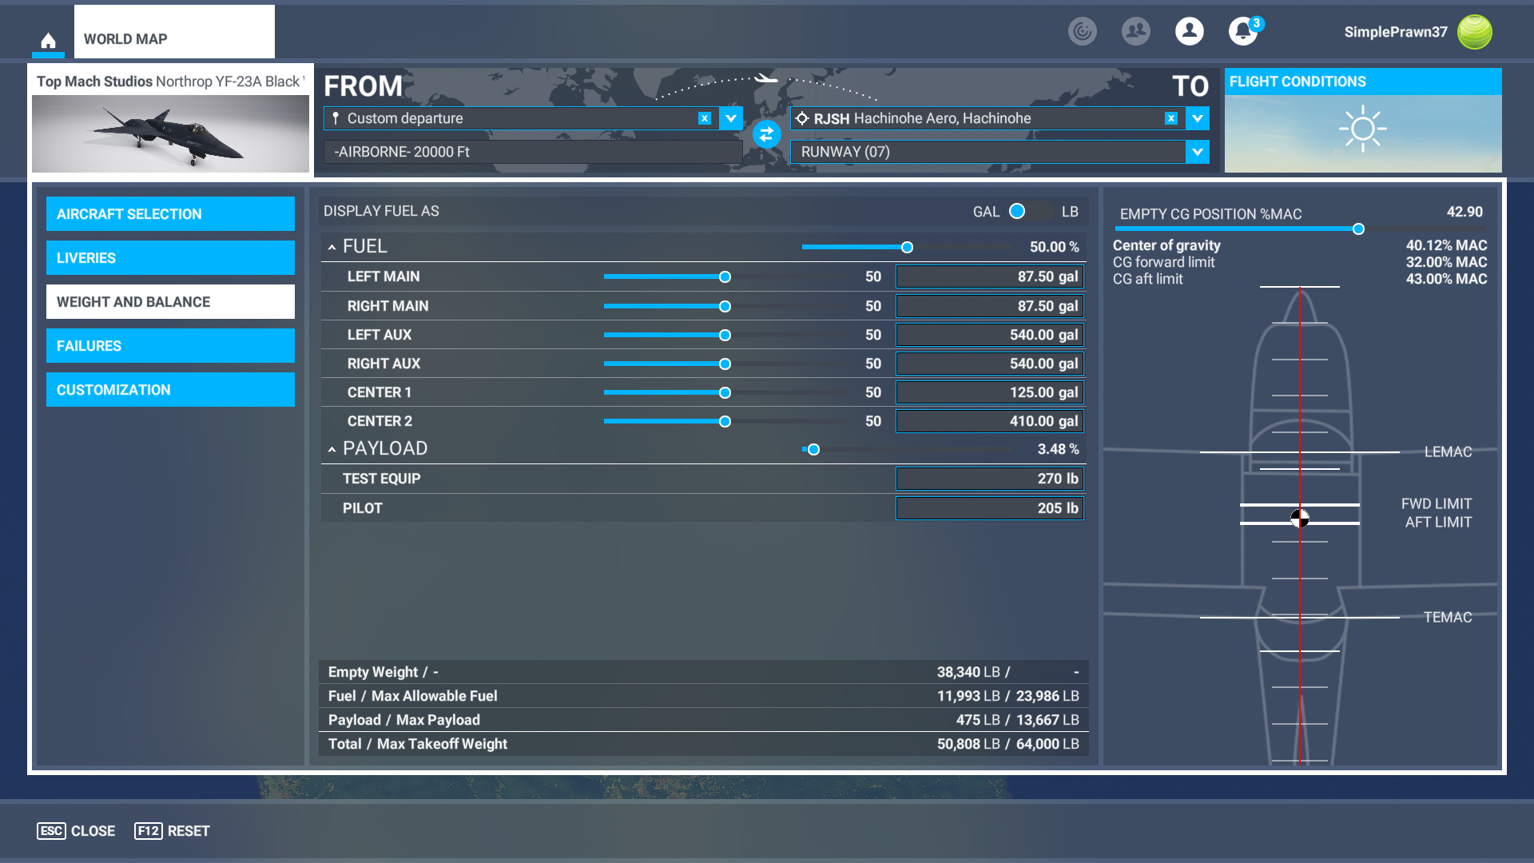The height and width of the screenshot is (863, 1534).
Task: Click the SimplePrawn37 avatar
Action: point(1474,32)
